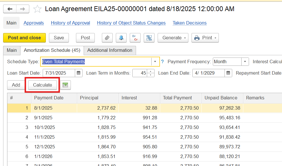Image resolution: width=282 pixels, height=166 pixels.
Task: Increase Loan Term in Months stepper
Action: tap(151, 71)
